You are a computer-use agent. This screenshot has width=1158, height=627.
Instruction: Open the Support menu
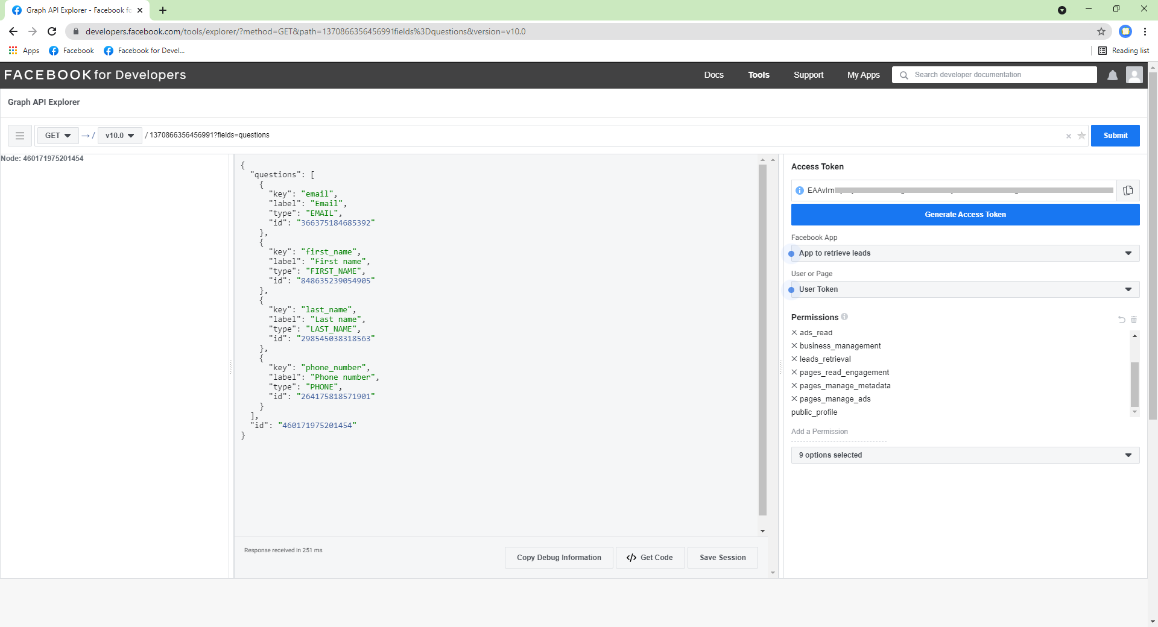coord(808,75)
